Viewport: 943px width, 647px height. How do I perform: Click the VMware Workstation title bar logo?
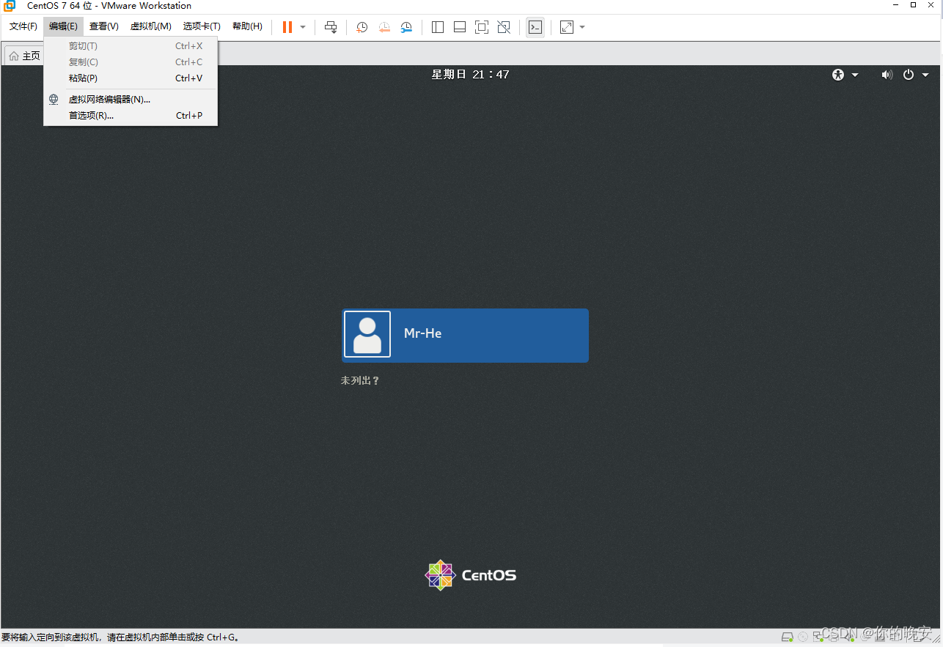(10, 6)
